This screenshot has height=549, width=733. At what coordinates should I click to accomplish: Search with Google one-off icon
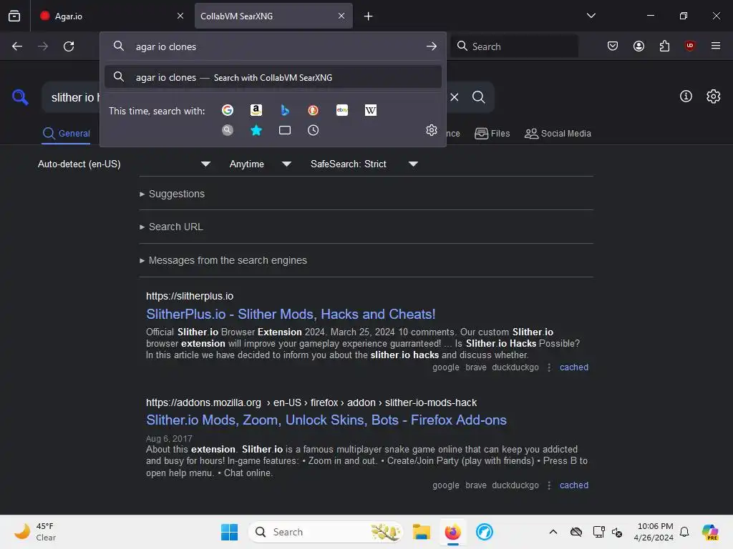point(228,110)
